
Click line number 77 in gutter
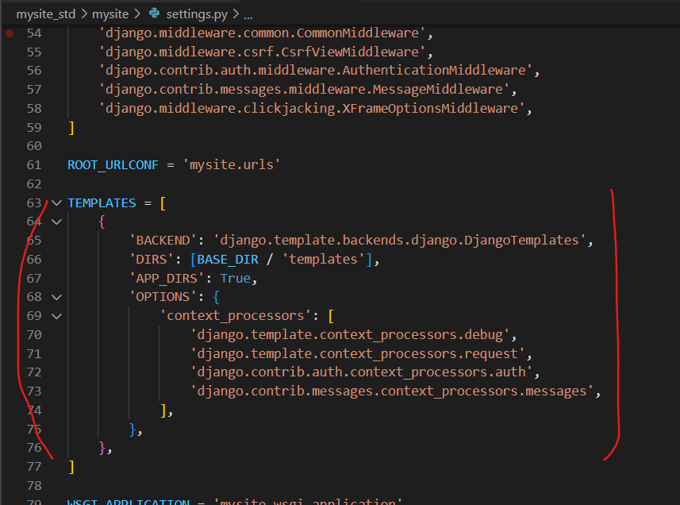point(34,467)
